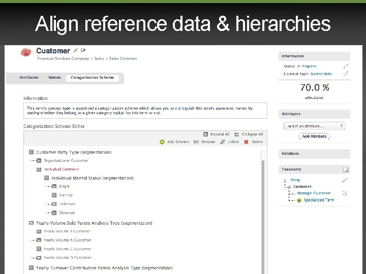Select Yearly Volume B Customer item
Screen dimensions: 366x274
click(x=67, y=231)
